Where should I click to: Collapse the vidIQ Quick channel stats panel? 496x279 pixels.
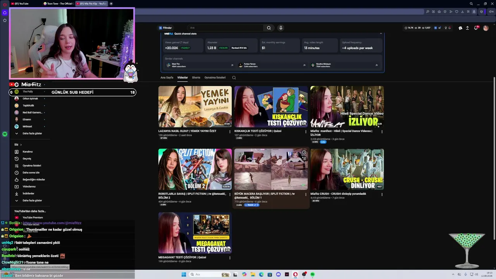tap(381, 34)
